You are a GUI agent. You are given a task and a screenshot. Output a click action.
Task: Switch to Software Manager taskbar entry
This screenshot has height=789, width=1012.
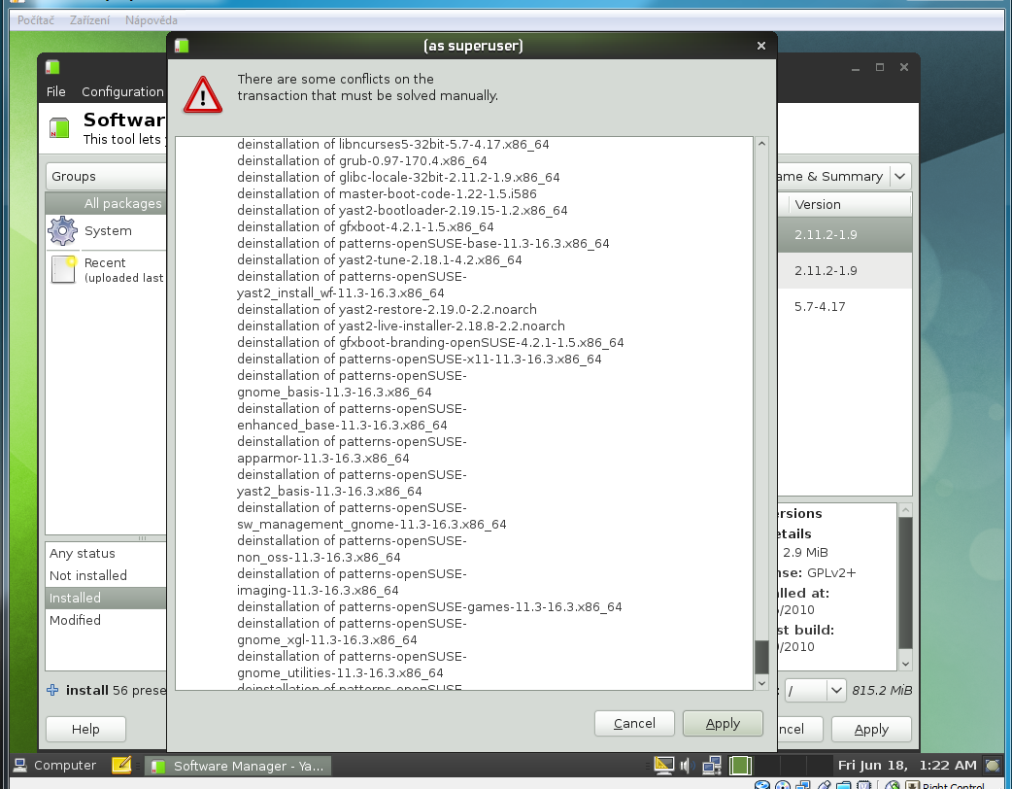pyautogui.click(x=238, y=766)
